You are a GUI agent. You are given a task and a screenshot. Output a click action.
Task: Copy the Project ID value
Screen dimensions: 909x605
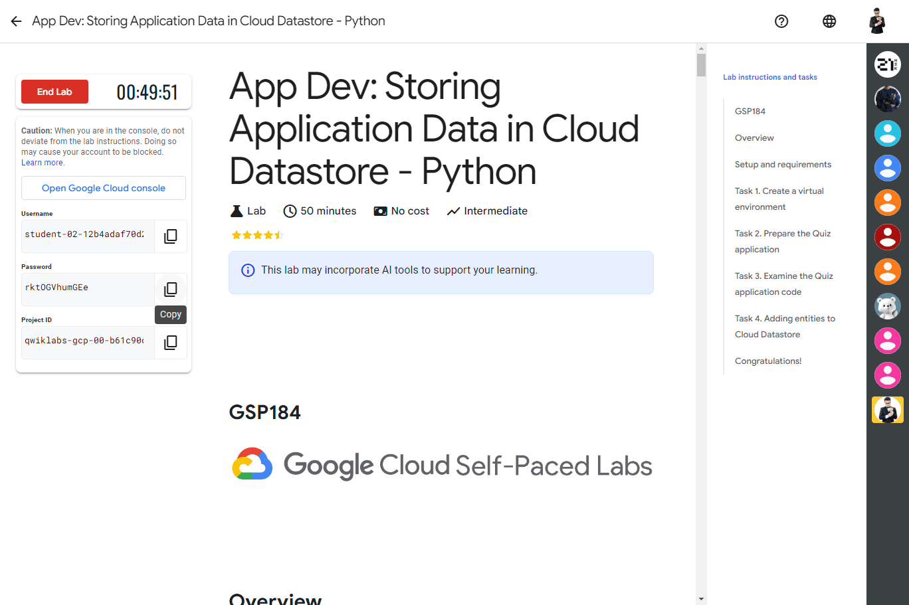(171, 343)
